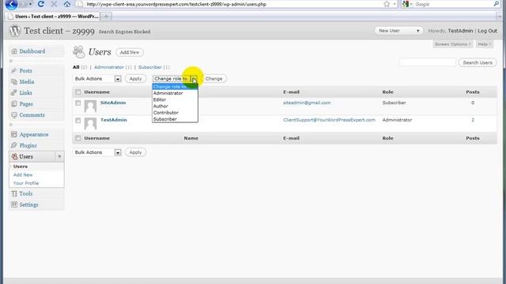The width and height of the screenshot is (506, 284).
Task: Click the search magnifier icon in browser
Action: (x=496, y=4)
